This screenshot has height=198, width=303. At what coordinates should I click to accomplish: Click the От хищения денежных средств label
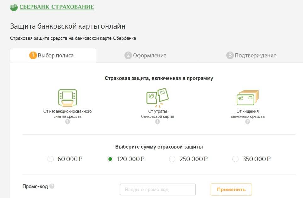[248, 114]
